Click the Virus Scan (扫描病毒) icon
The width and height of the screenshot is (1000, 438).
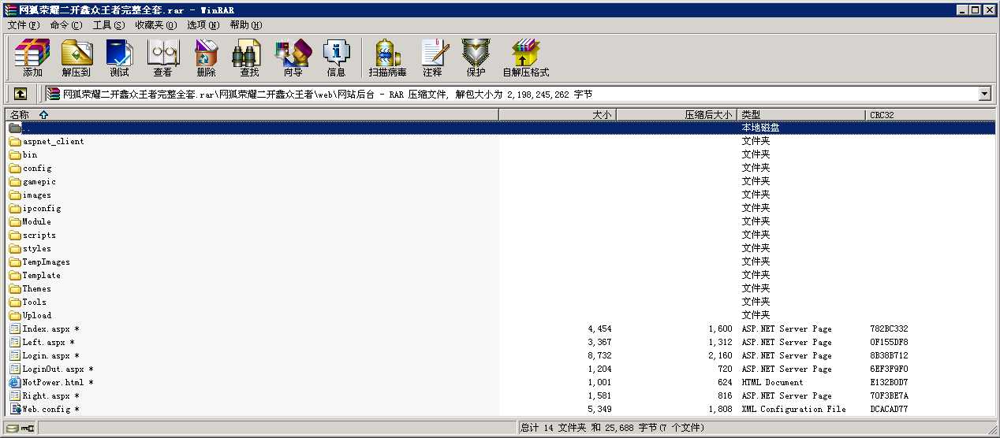[x=387, y=58]
